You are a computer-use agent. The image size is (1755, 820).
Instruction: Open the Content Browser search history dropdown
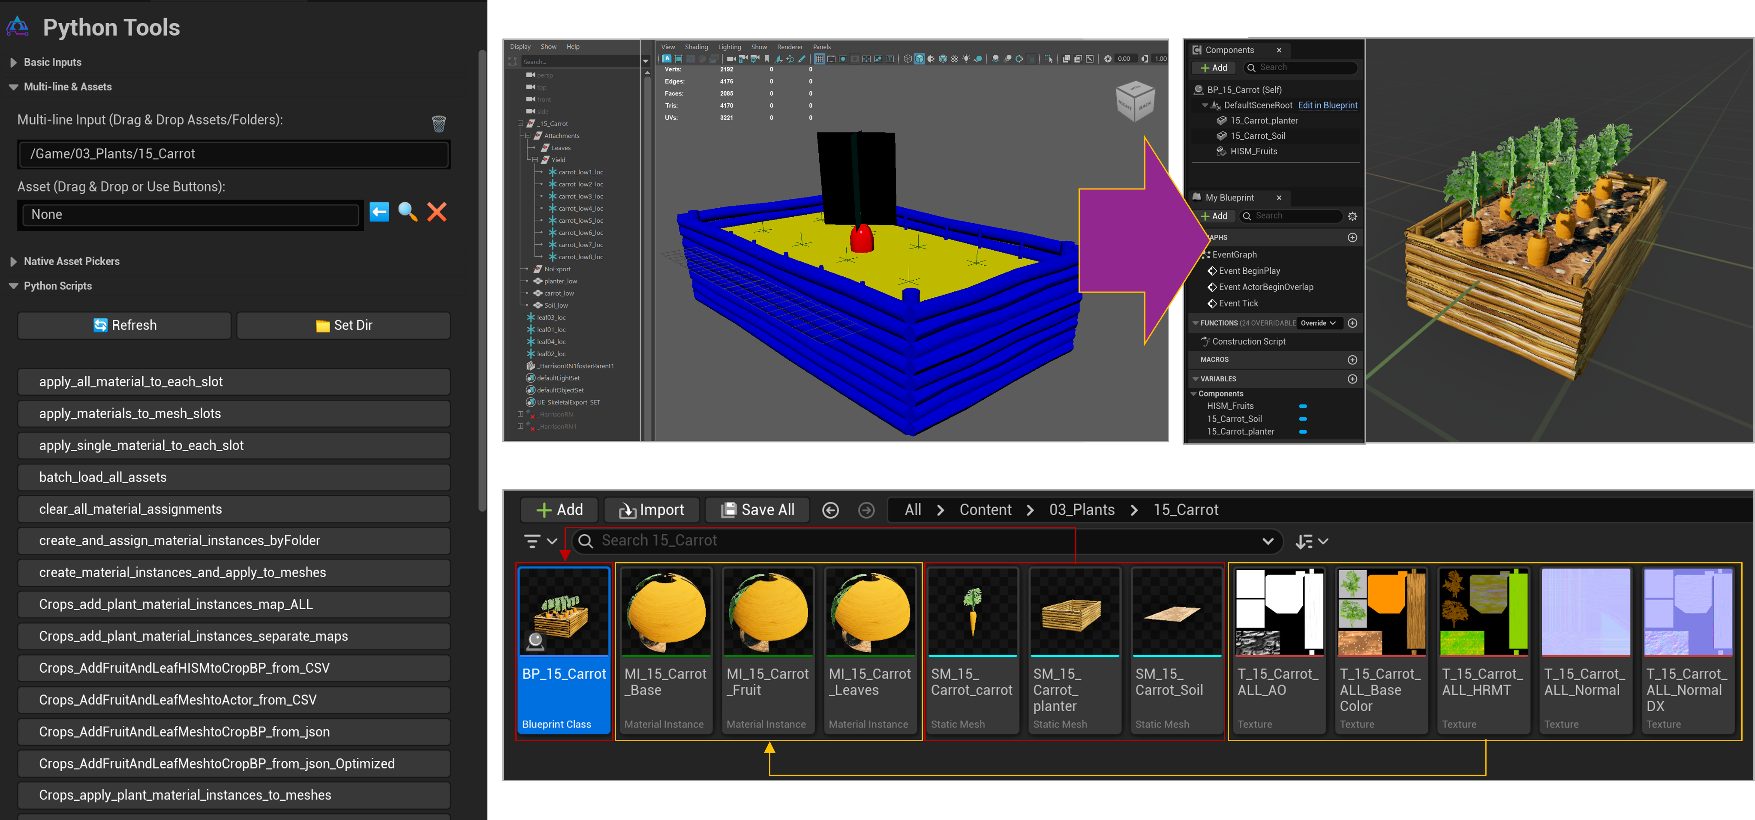tap(1267, 542)
